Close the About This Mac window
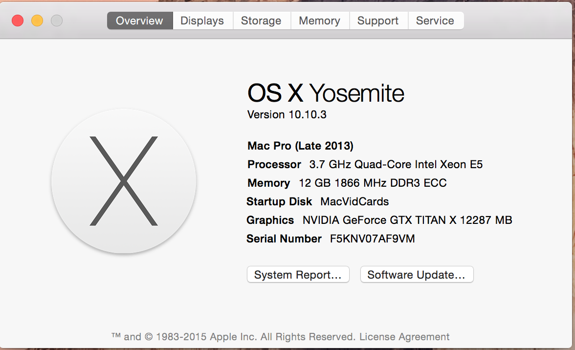Viewport: 575px width, 350px height. click(18, 21)
